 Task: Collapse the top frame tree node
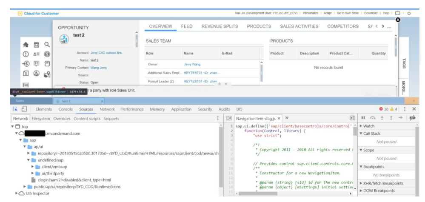pos(12,126)
